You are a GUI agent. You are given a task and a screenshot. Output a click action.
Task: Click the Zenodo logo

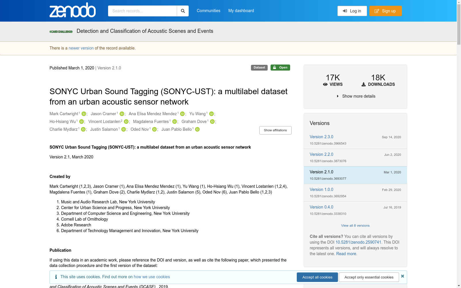(73, 10)
